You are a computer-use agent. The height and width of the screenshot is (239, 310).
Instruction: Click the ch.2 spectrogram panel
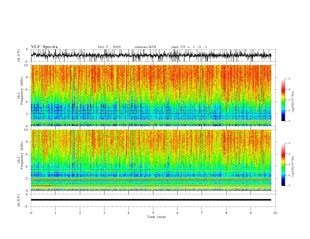coord(151,160)
